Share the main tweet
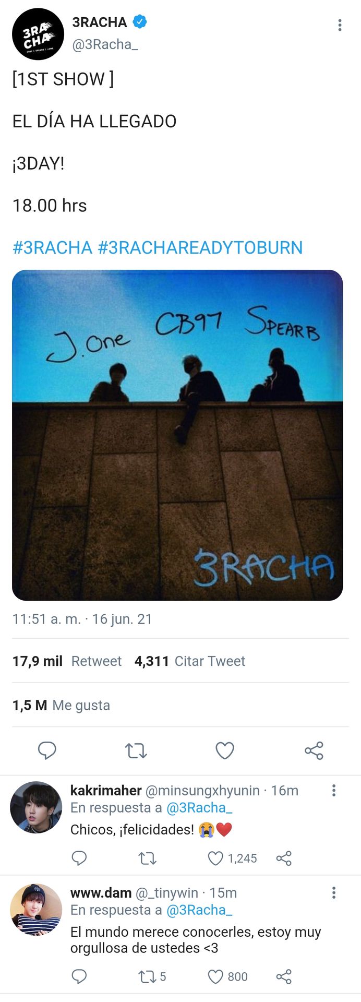 314,750
